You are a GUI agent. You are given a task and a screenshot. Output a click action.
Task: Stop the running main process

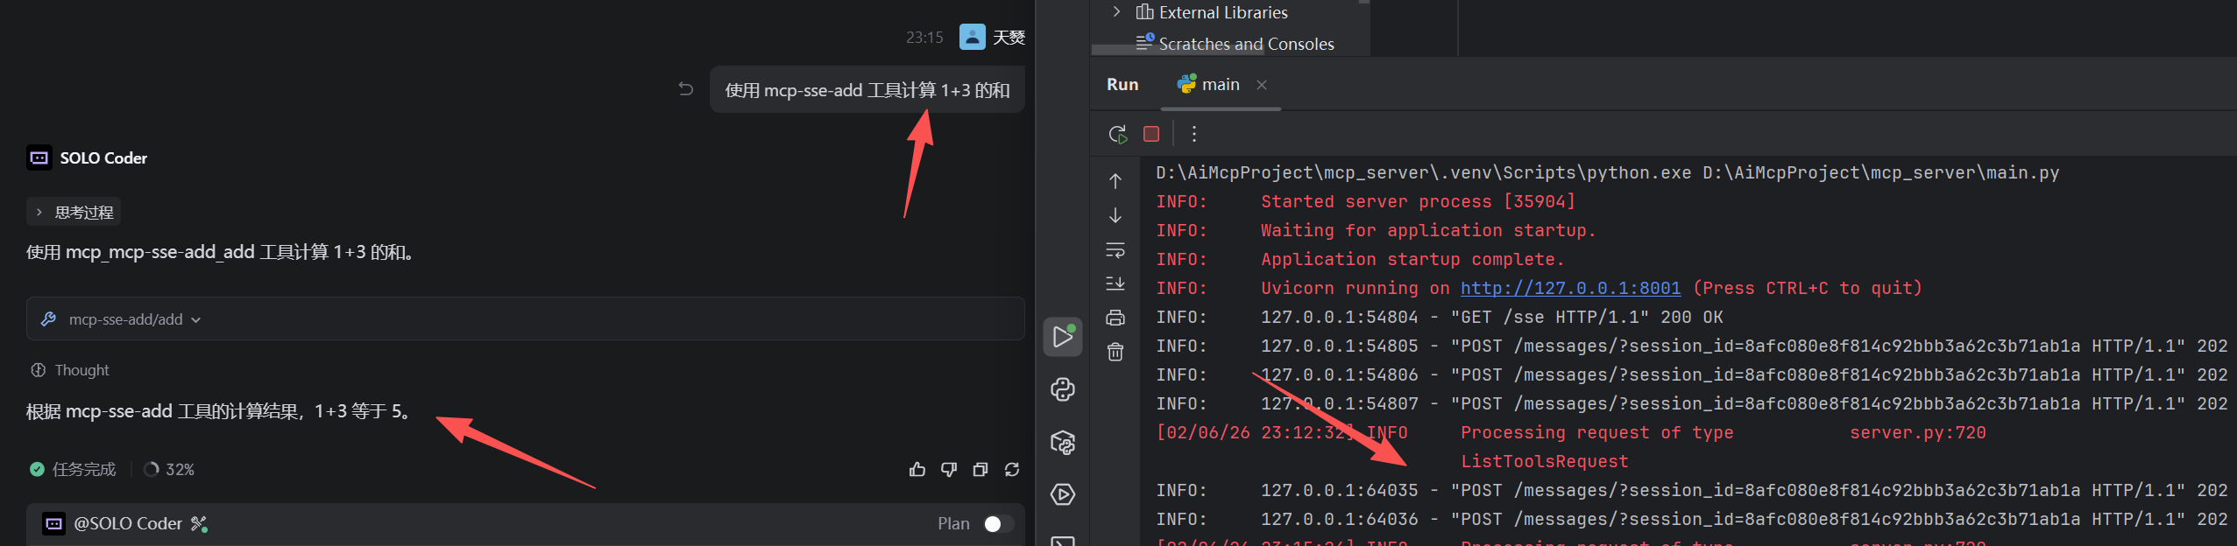coord(1151,134)
